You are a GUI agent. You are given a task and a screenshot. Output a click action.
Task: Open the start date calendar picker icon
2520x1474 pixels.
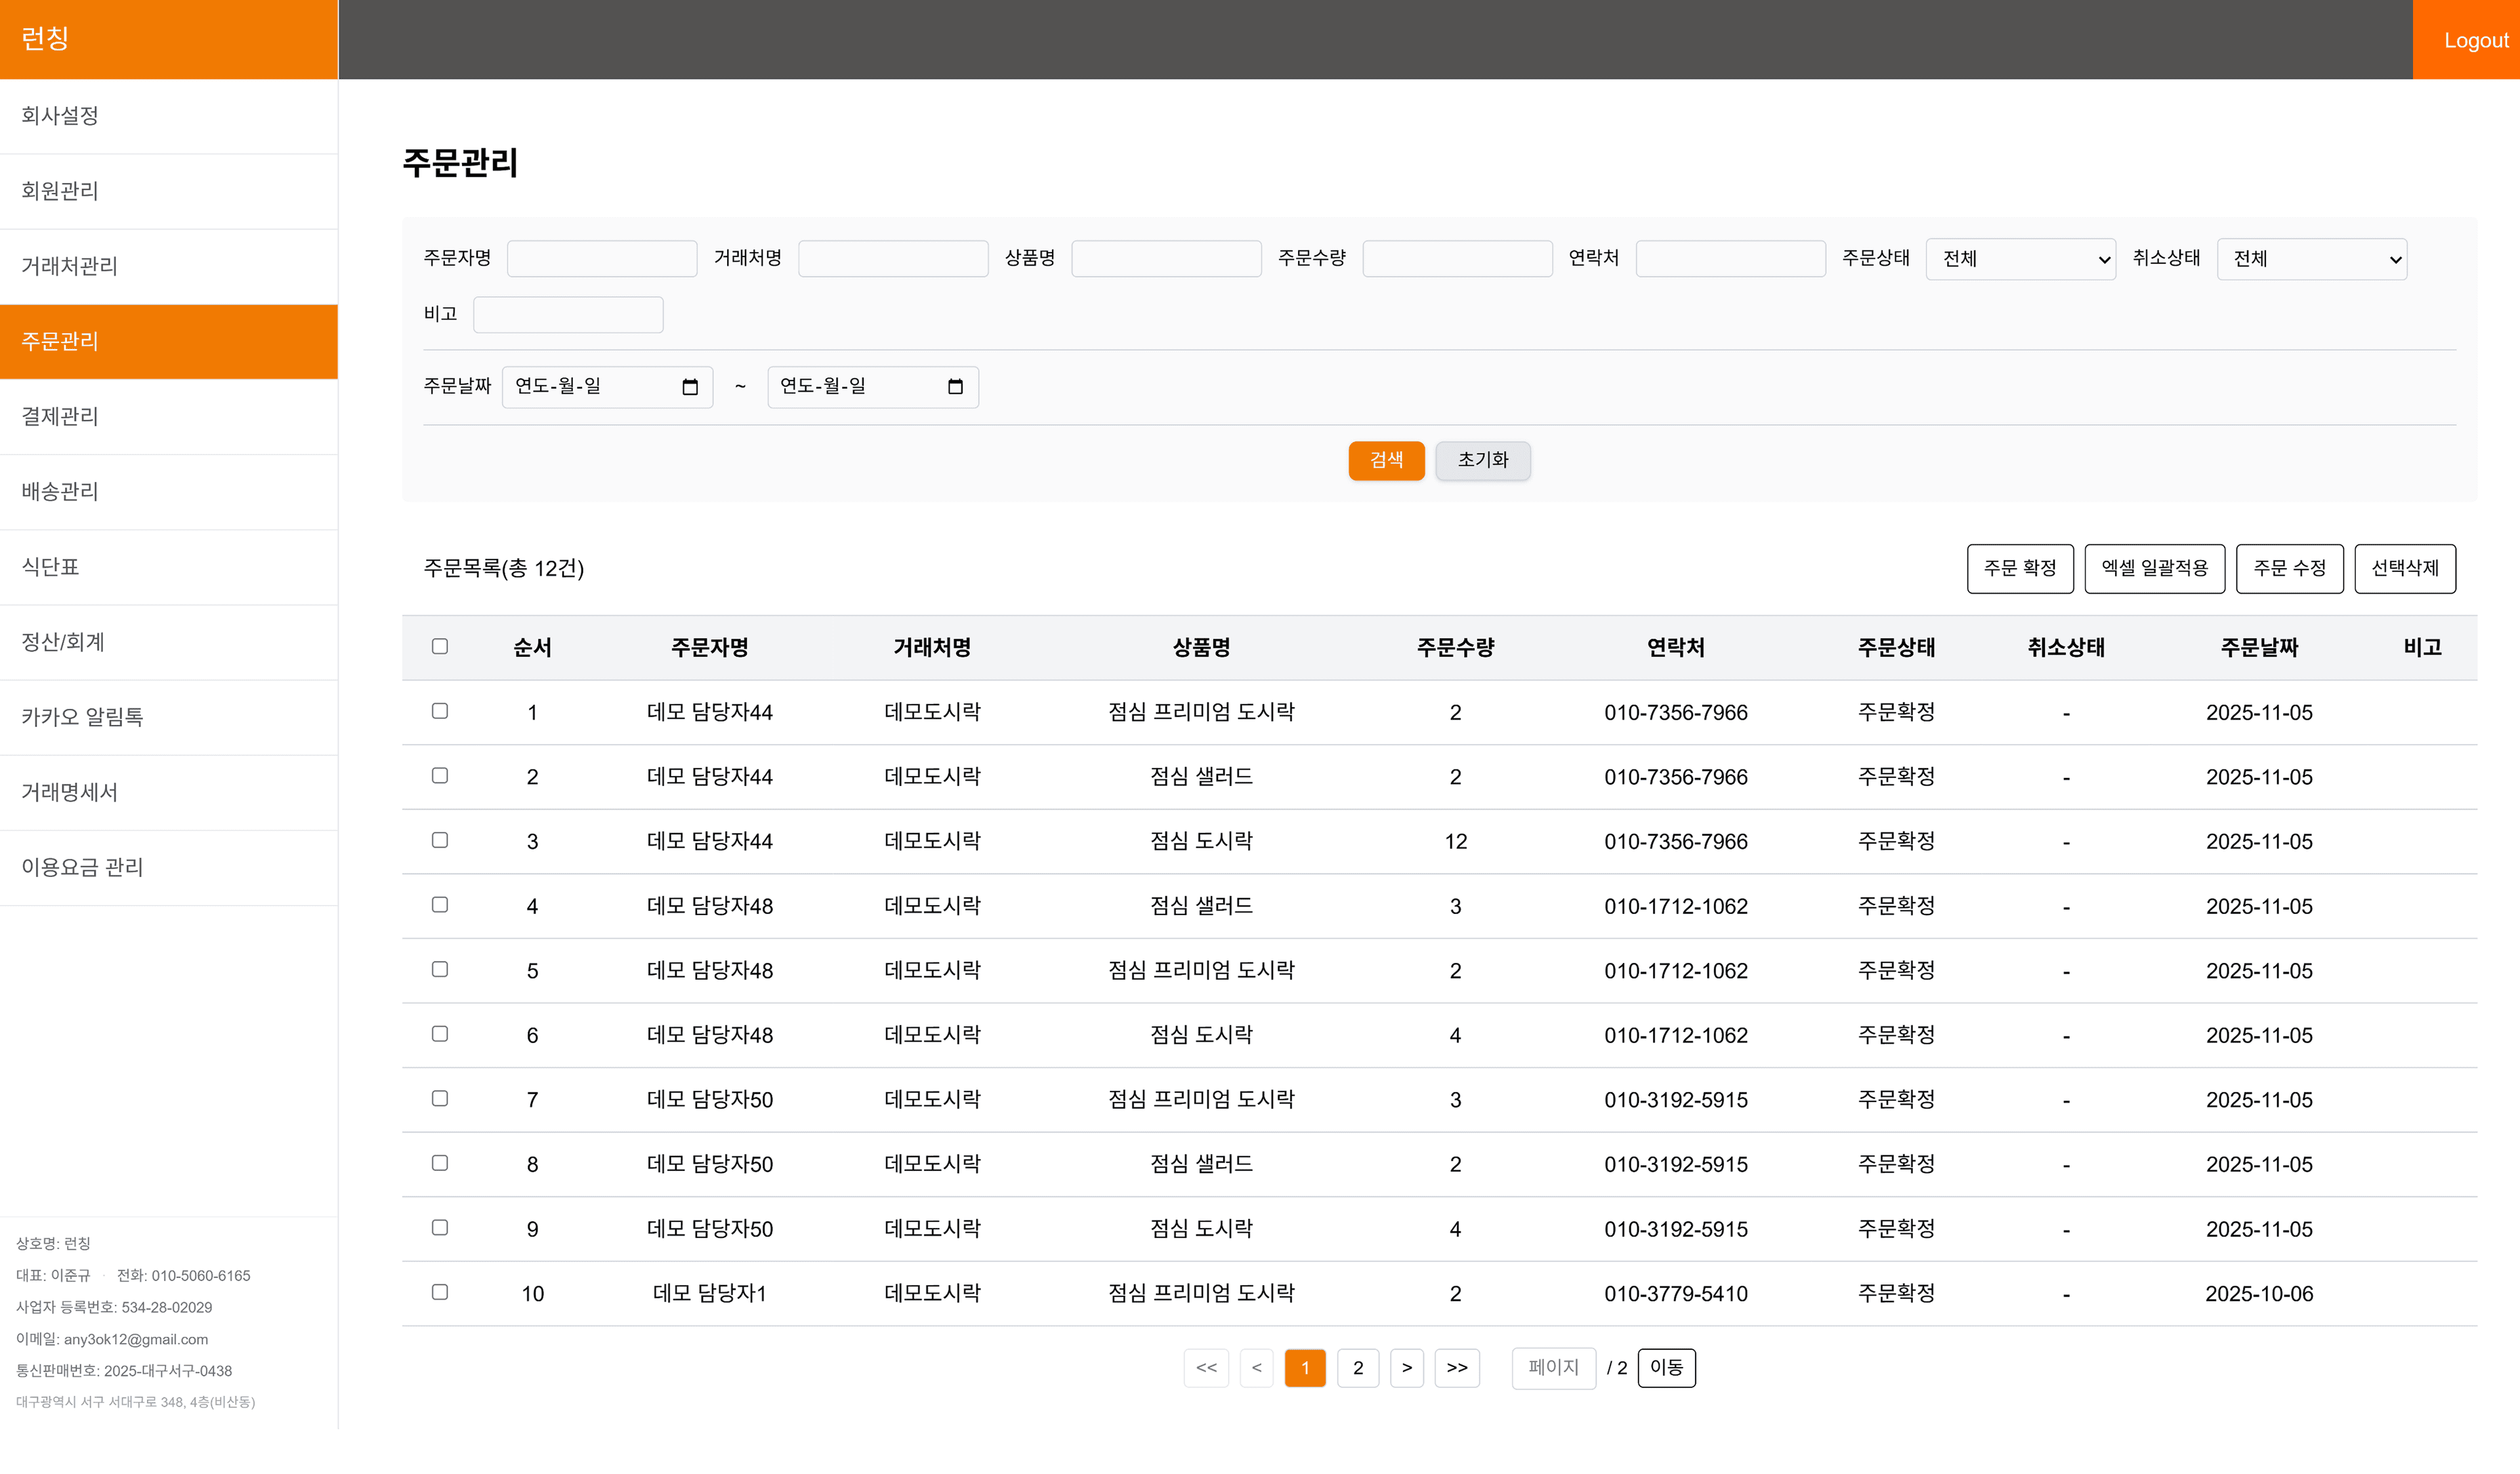pos(689,387)
